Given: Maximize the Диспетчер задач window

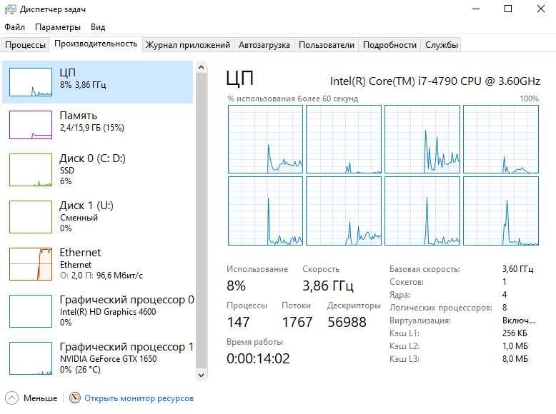Looking at the screenshot, I should [x=508, y=9].
